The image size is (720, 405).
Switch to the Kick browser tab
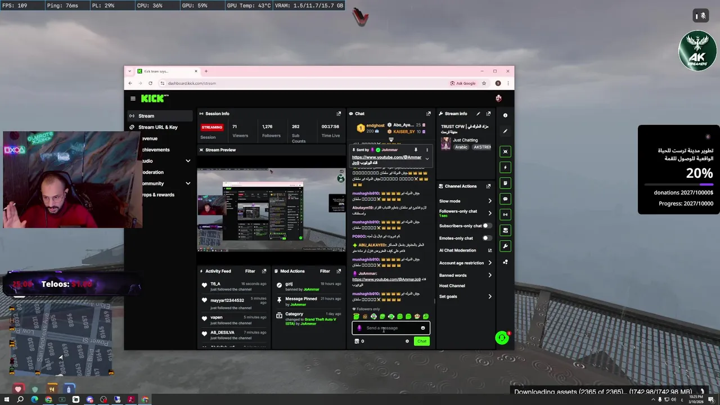[x=166, y=71]
